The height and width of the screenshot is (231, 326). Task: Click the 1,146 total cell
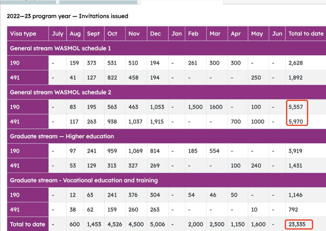306,195
